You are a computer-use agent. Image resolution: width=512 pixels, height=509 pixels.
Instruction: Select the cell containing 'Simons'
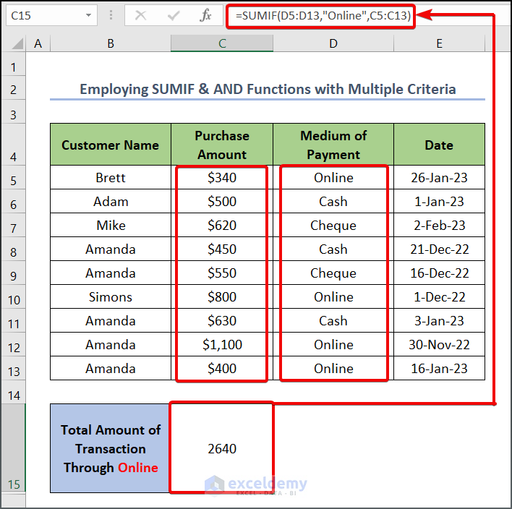(x=111, y=296)
